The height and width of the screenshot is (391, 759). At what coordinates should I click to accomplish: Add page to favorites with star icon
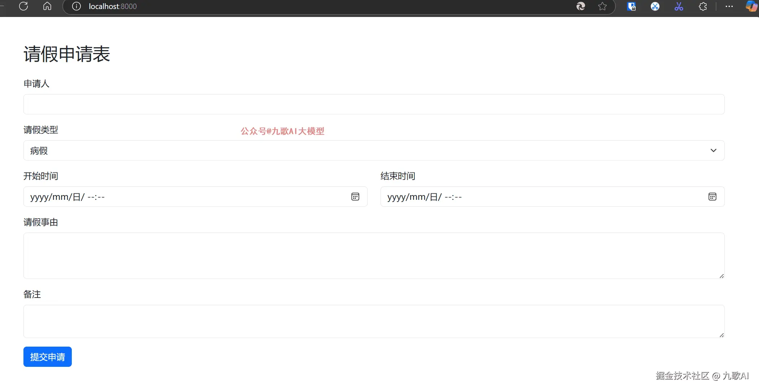point(602,6)
